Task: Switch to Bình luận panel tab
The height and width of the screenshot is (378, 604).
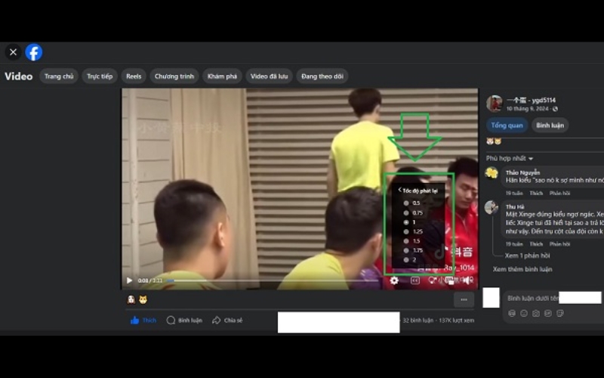Action: pyautogui.click(x=550, y=125)
